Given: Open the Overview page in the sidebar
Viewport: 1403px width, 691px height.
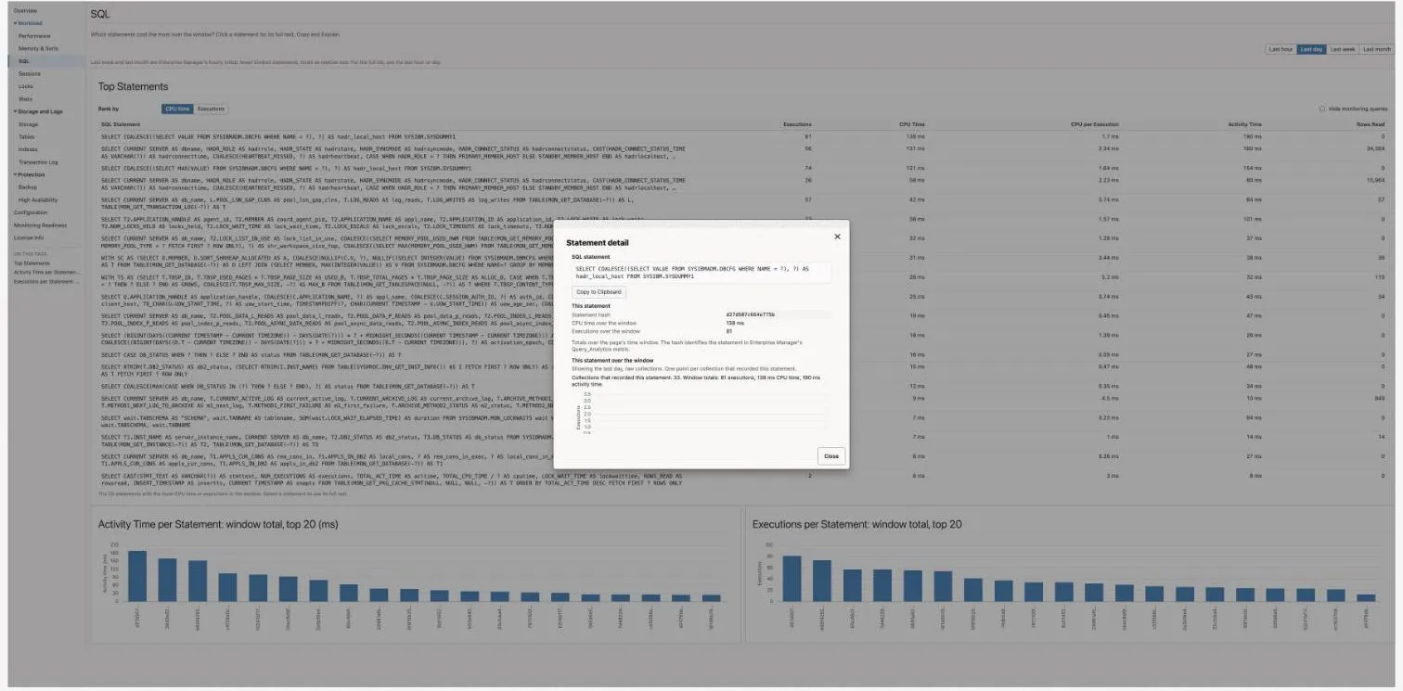Looking at the screenshot, I should pos(25,10).
